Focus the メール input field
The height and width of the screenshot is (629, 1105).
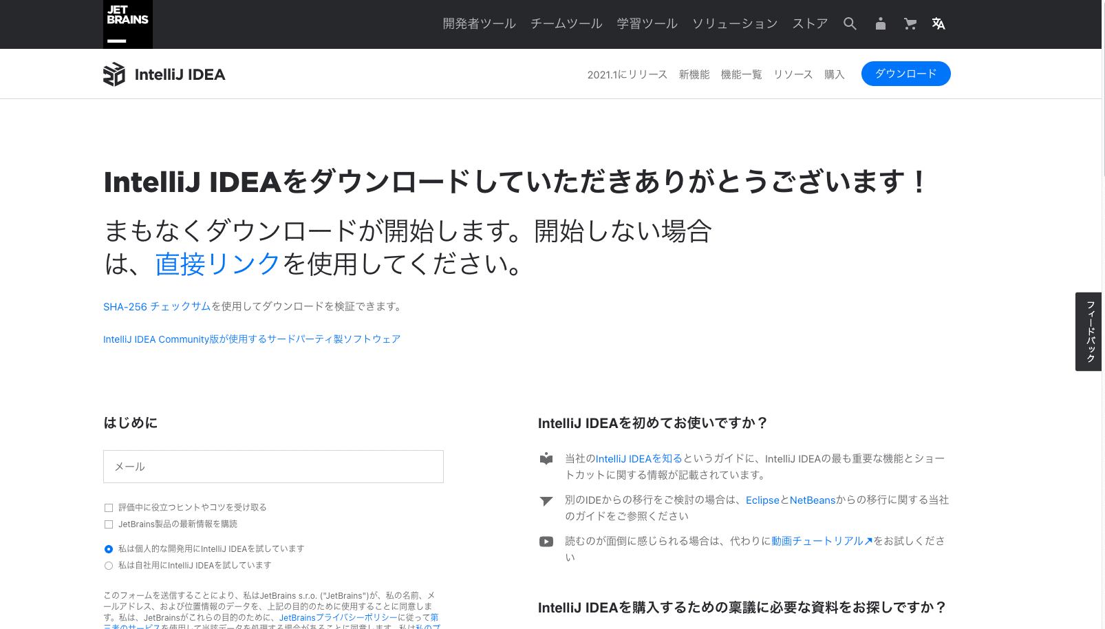[273, 467]
